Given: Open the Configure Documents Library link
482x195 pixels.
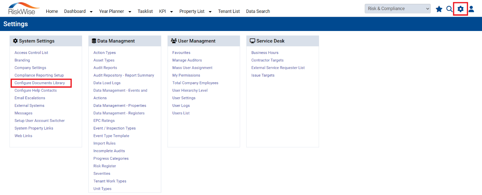Looking at the screenshot, I should [x=40, y=83].
